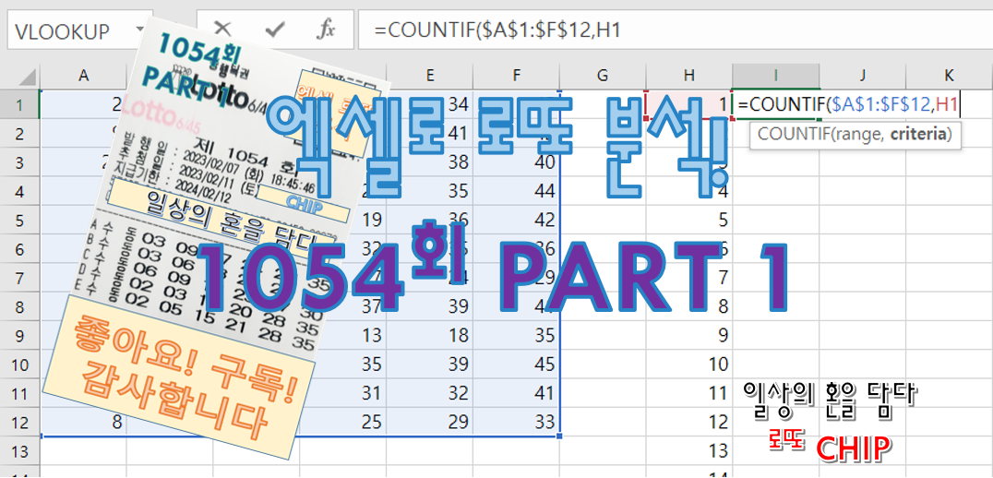Click the Select All corner triangle
Screen dimensions: 993x478
27,77
